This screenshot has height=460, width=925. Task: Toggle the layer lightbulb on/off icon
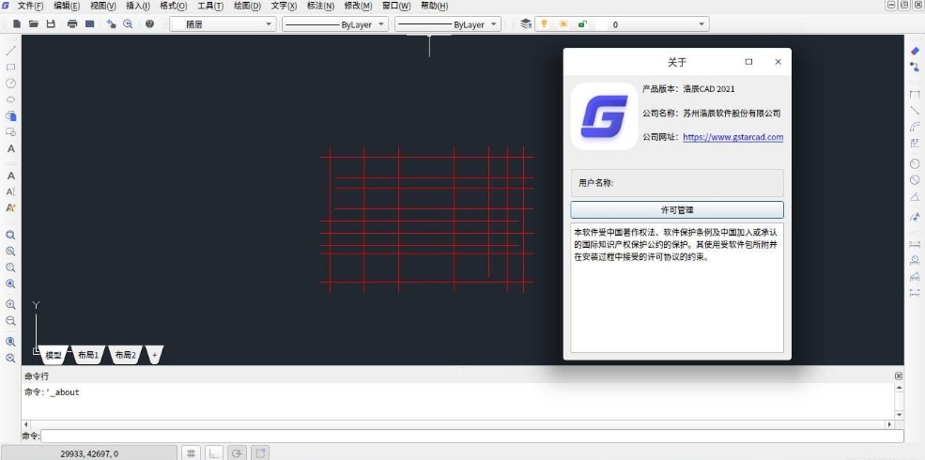(x=544, y=24)
